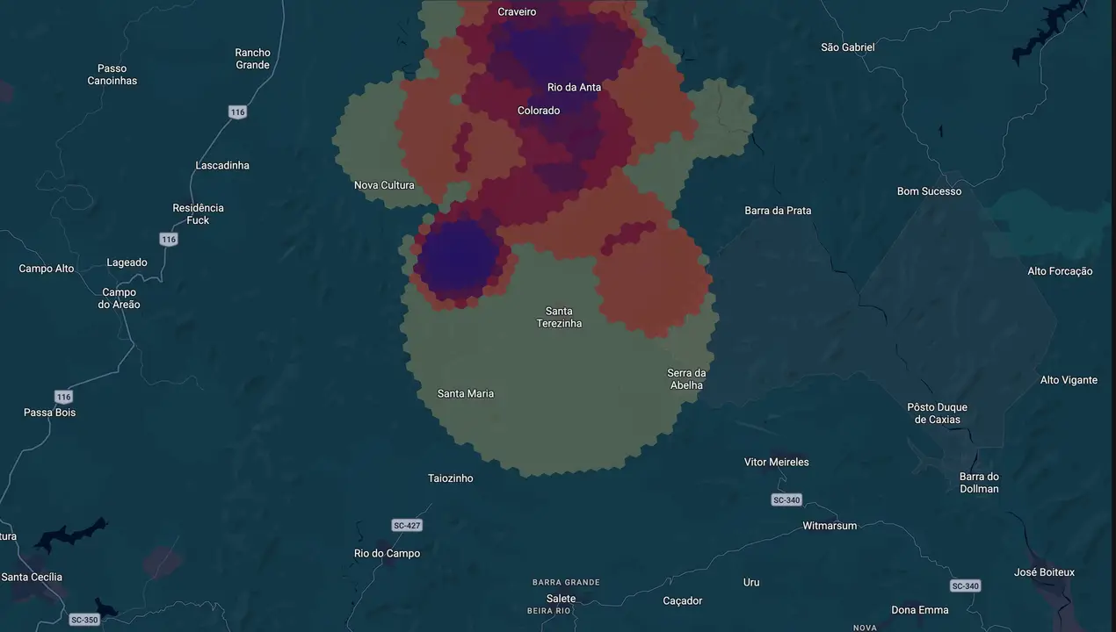The image size is (1116, 632).
Task: Select the Vitor Meireles label
Action: (x=777, y=462)
